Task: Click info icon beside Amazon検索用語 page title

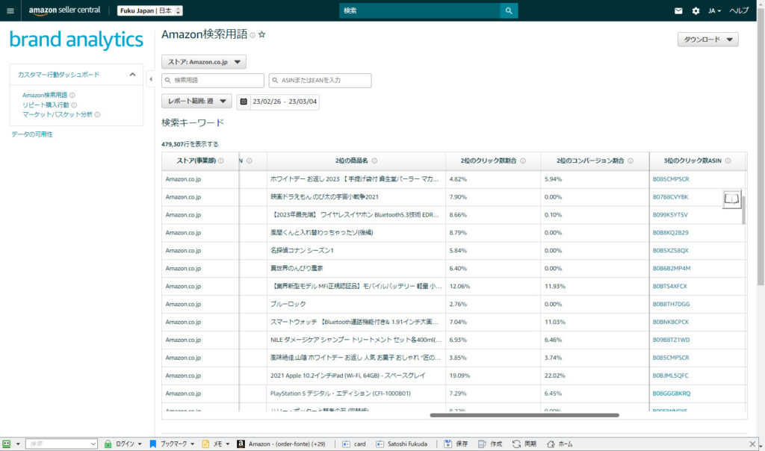Action: coord(253,35)
